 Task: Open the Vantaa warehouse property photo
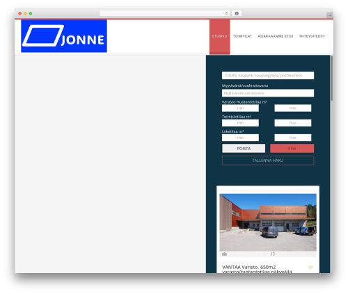click(x=268, y=222)
